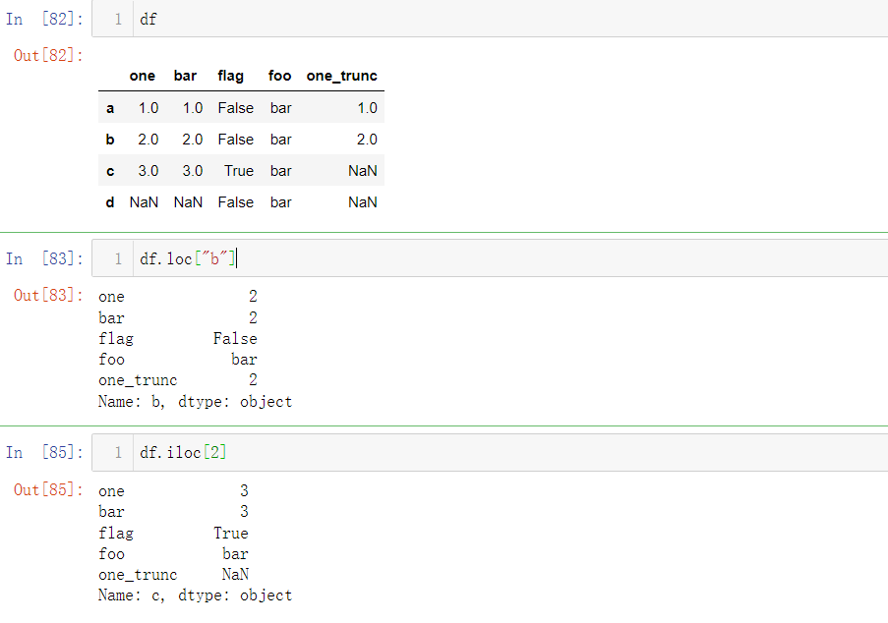Click row index 'b' in the dataframe
The width and height of the screenshot is (888, 623).
click(110, 140)
